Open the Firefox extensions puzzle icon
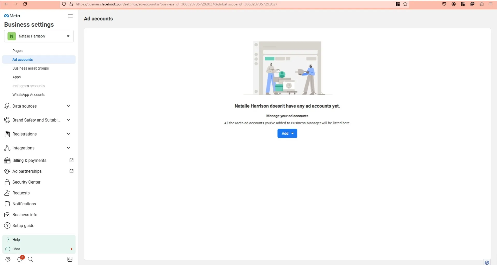Image resolution: width=497 pixels, height=265 pixels. pos(481,4)
